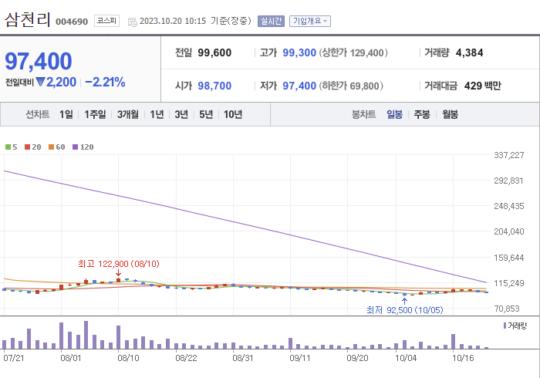This screenshot has height=378, width=540.
Task: Click the 전일 value 99,600
Action: (x=214, y=52)
